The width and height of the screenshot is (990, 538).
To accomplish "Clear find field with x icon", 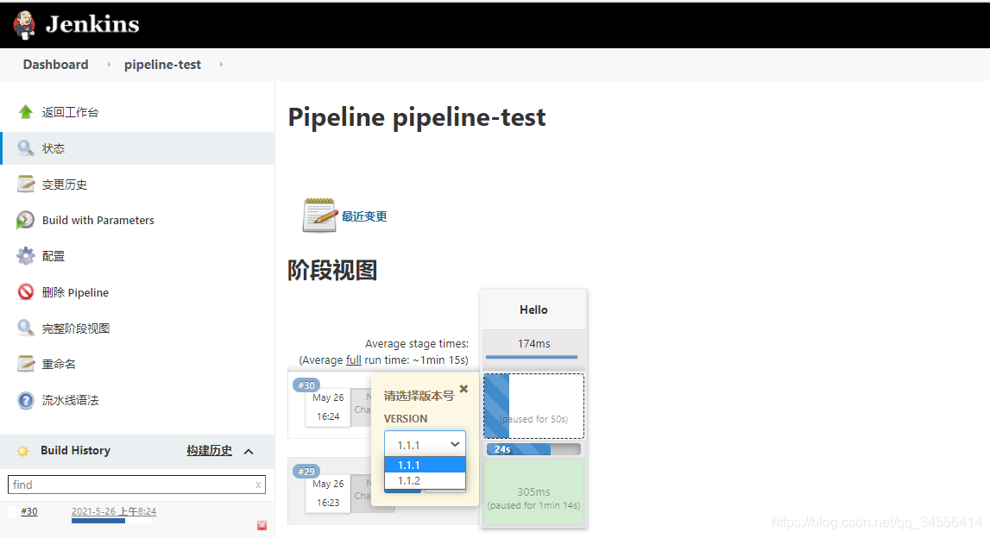I will tap(258, 485).
